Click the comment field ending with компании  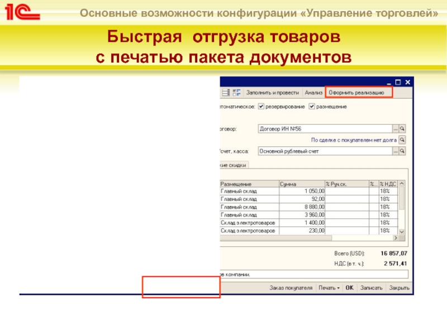314,274
